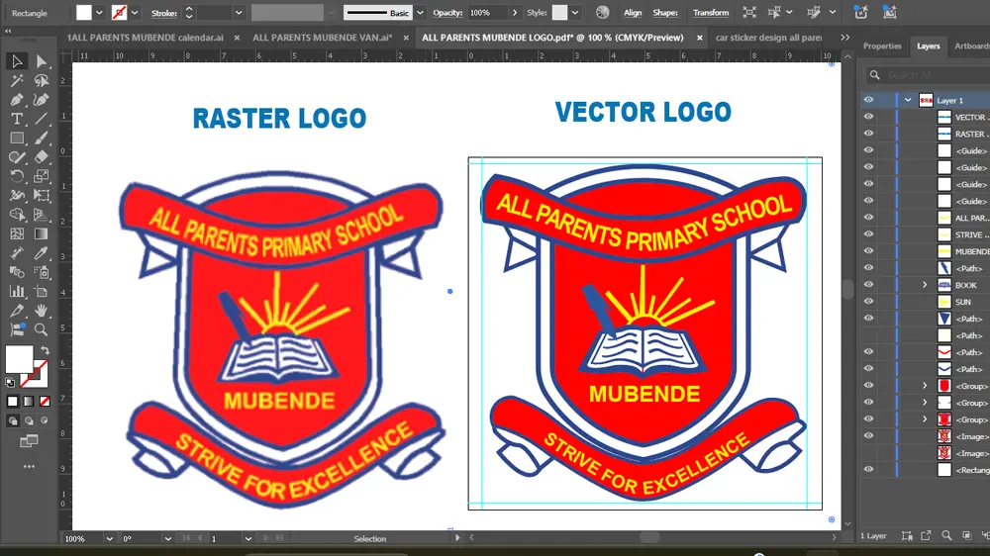Image resolution: width=990 pixels, height=556 pixels.
Task: Select the Curvature tool
Action: click(x=41, y=100)
